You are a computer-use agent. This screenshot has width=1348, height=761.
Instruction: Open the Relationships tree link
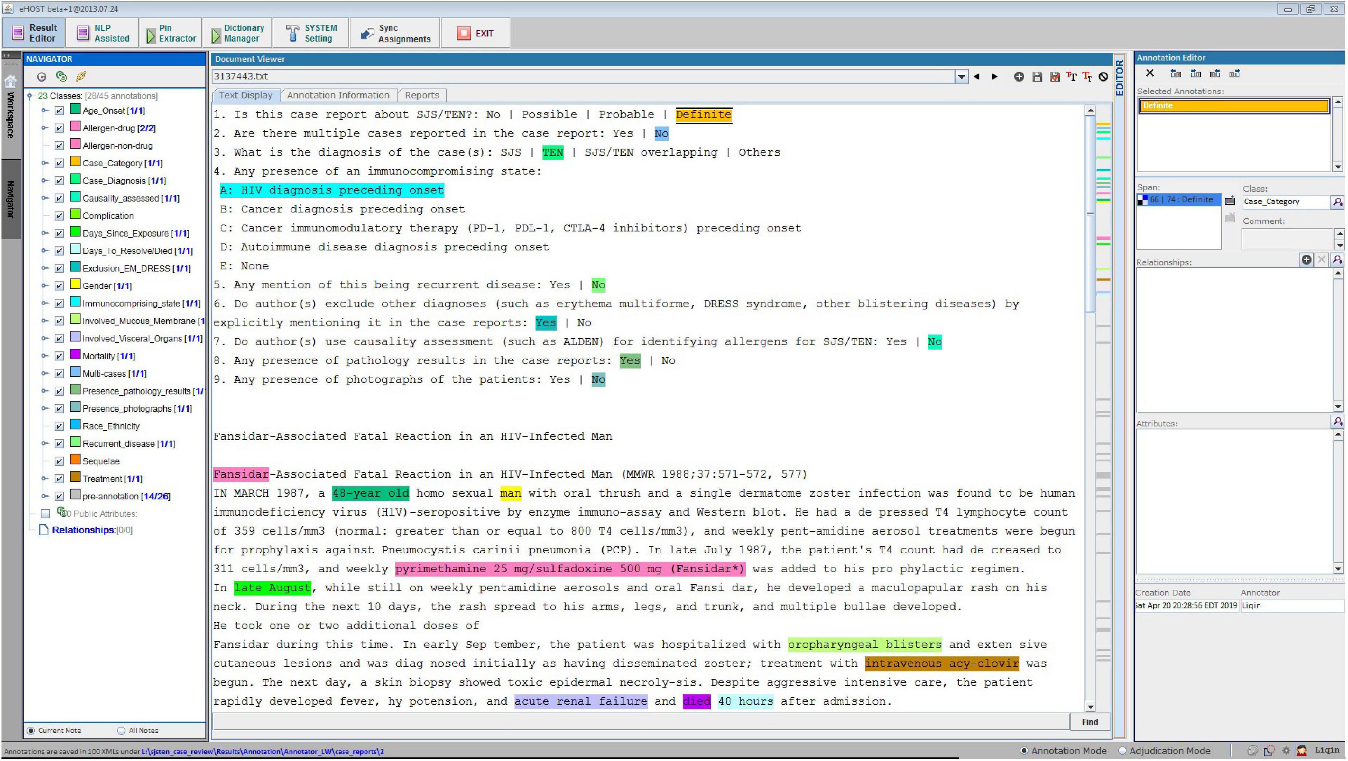click(x=83, y=530)
